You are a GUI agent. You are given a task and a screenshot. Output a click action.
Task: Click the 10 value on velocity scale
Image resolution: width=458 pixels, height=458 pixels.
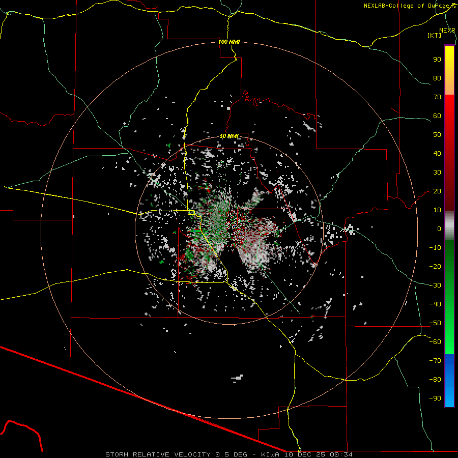[x=437, y=210]
